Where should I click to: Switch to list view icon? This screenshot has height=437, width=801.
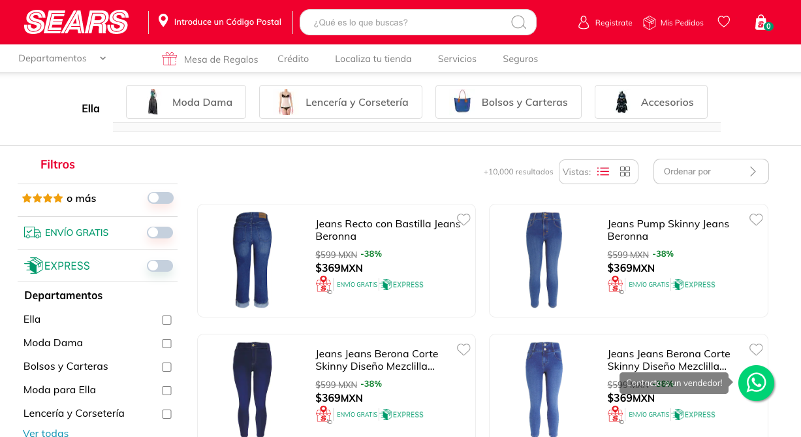(x=603, y=172)
